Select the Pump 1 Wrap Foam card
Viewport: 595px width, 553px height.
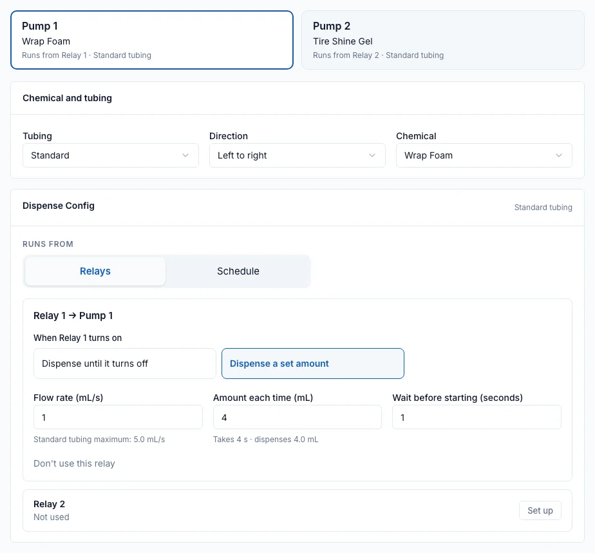coord(152,40)
